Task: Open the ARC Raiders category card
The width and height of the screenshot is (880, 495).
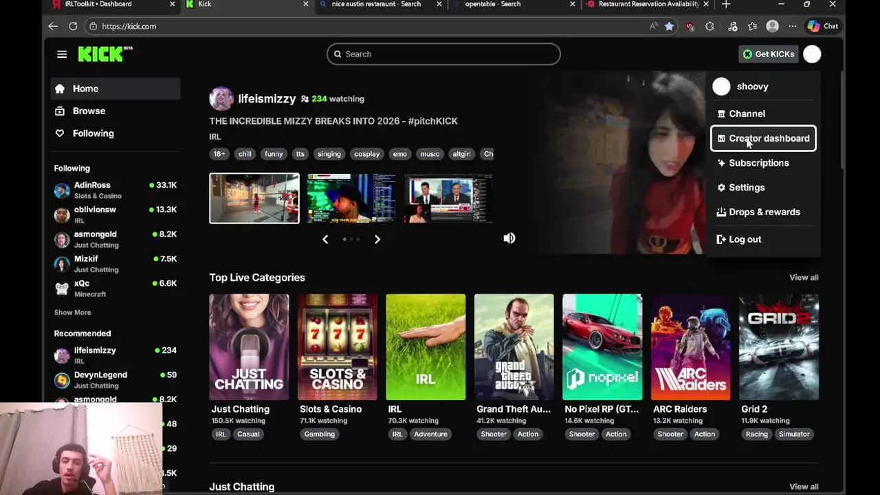Action: click(691, 347)
